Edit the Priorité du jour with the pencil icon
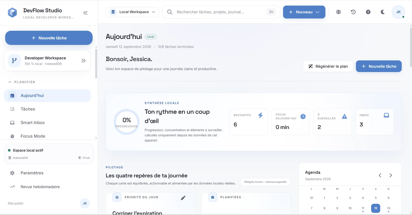This screenshot has width=412, height=215. (x=183, y=198)
